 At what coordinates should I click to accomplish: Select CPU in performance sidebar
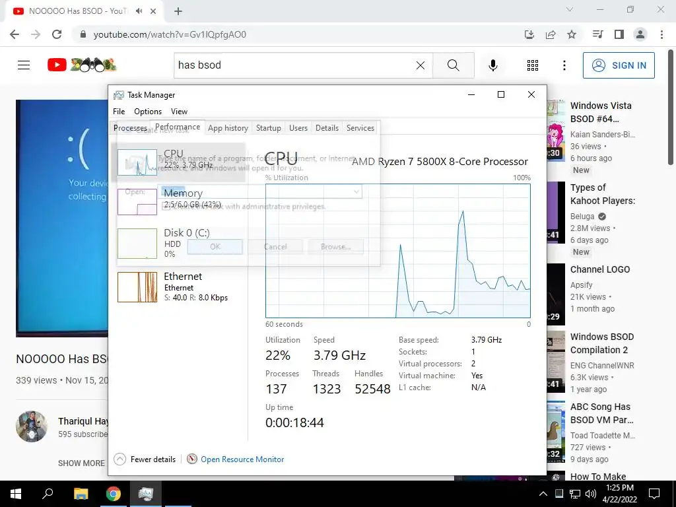[178, 162]
